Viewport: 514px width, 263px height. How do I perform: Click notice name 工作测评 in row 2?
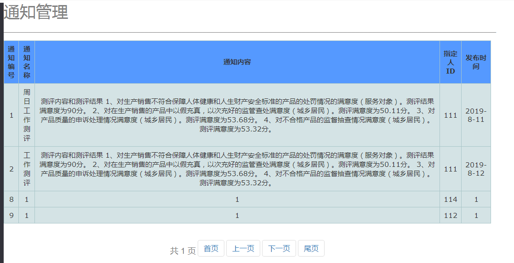27,169
